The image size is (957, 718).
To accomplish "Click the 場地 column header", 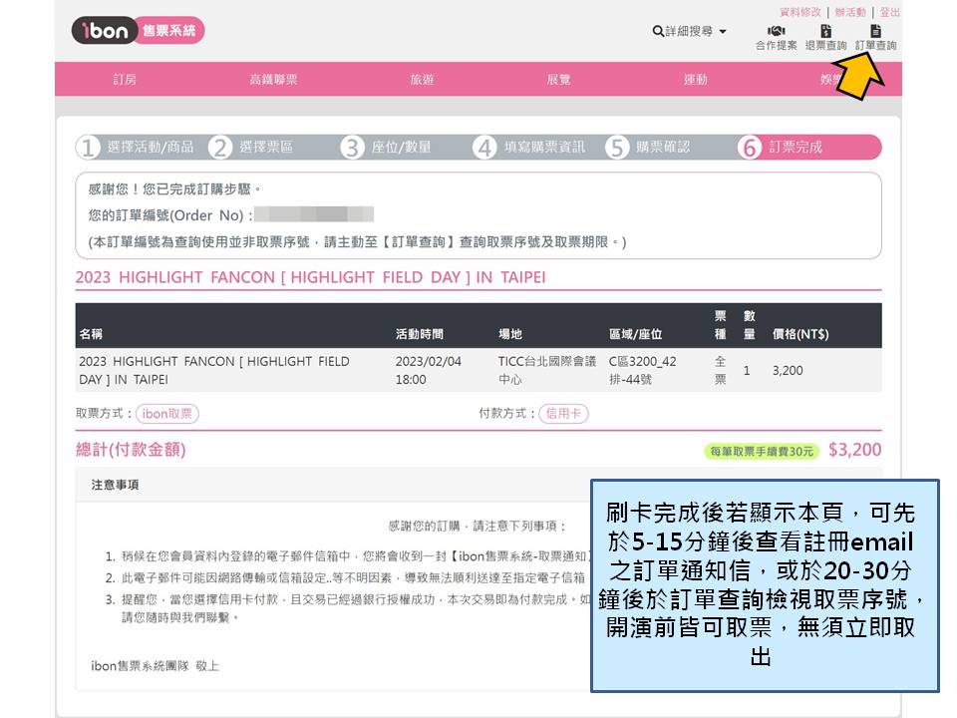I will click(x=510, y=334).
